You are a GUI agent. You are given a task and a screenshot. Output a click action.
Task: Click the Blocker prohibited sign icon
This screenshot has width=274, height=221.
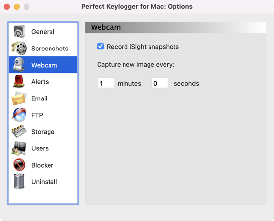point(19,165)
